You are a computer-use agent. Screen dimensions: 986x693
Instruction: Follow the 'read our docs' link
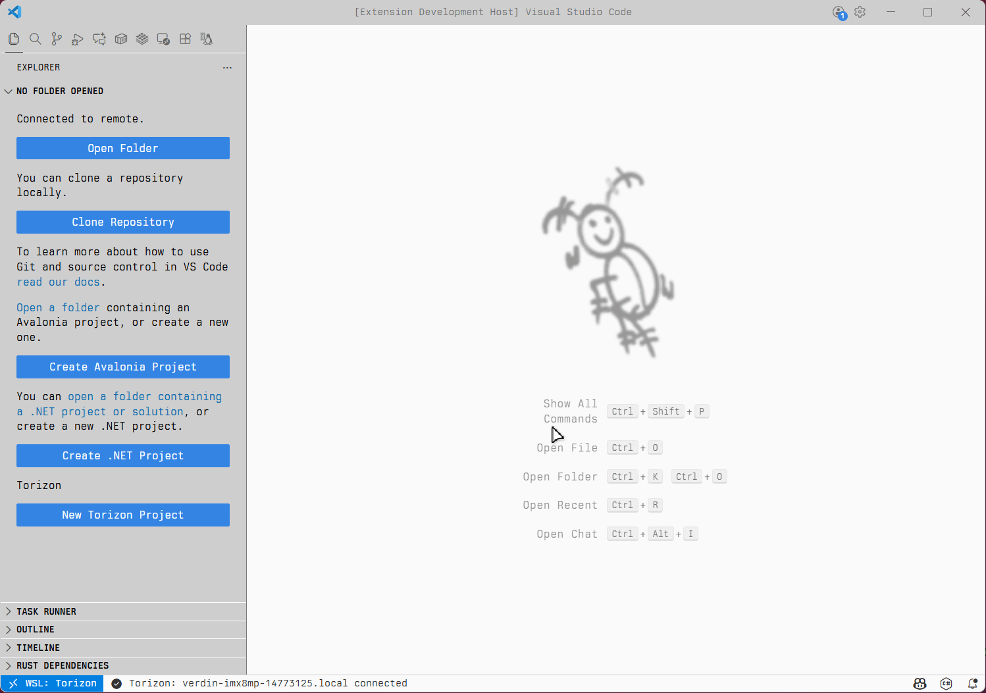point(58,282)
